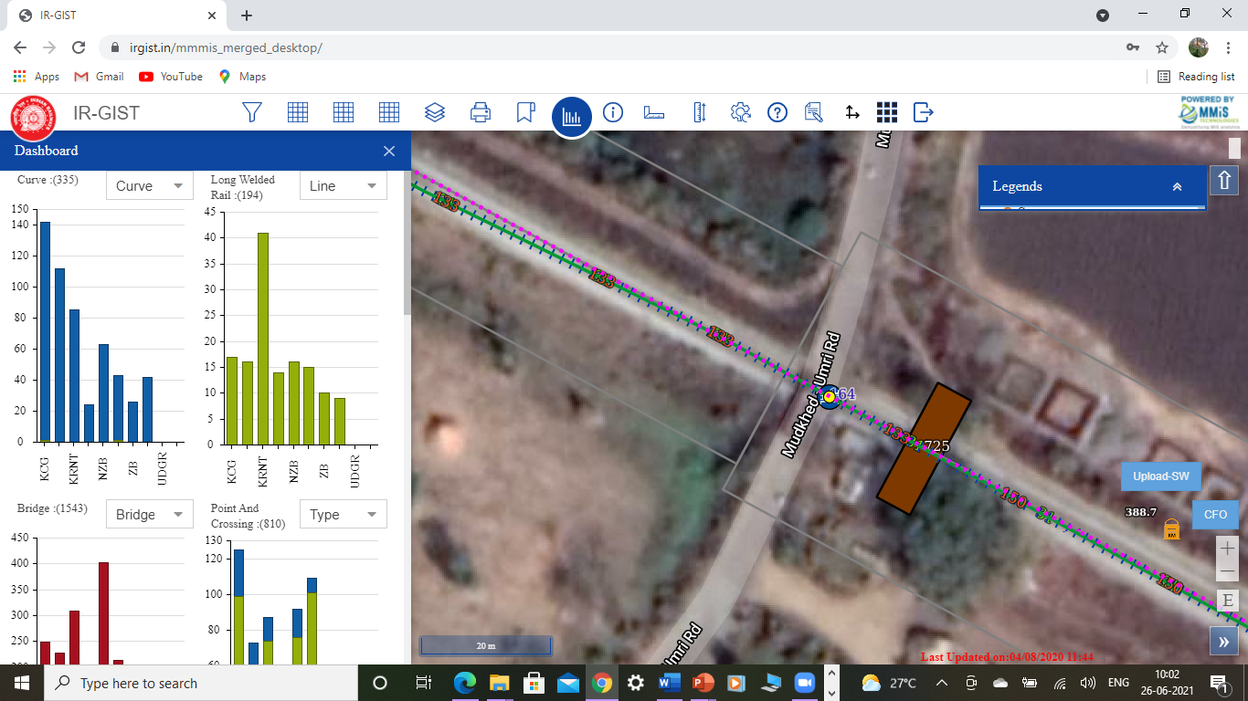
Task: Open IR-GIST settings gear
Action: click(x=741, y=112)
